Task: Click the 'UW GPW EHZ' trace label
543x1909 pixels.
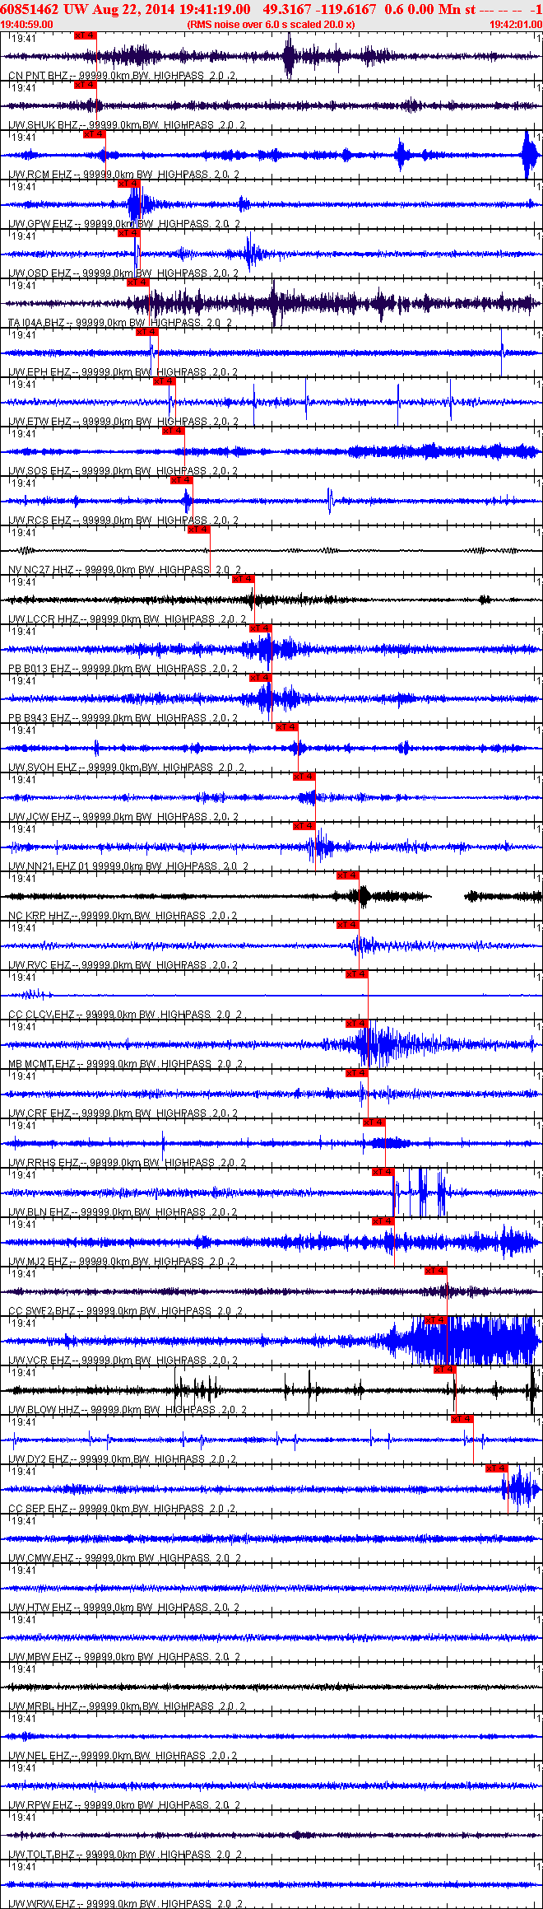Action: (x=40, y=224)
